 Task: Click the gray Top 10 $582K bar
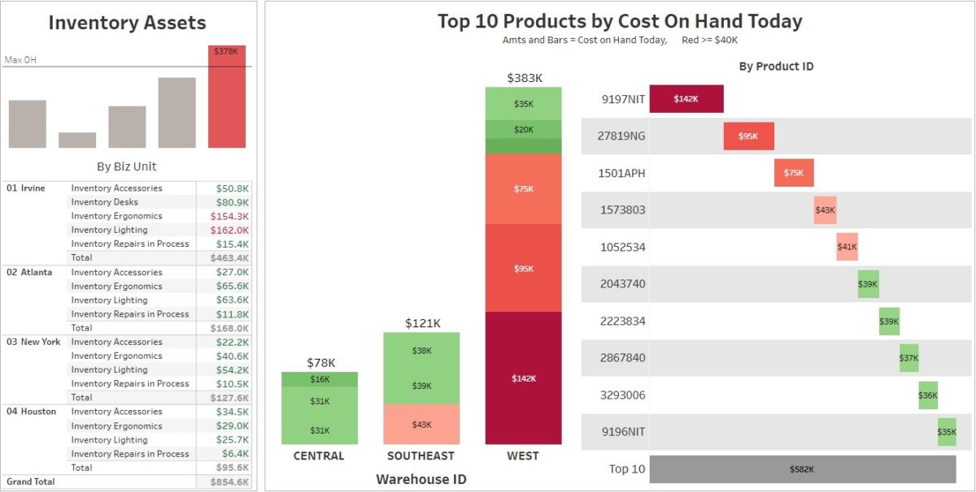coord(802,469)
